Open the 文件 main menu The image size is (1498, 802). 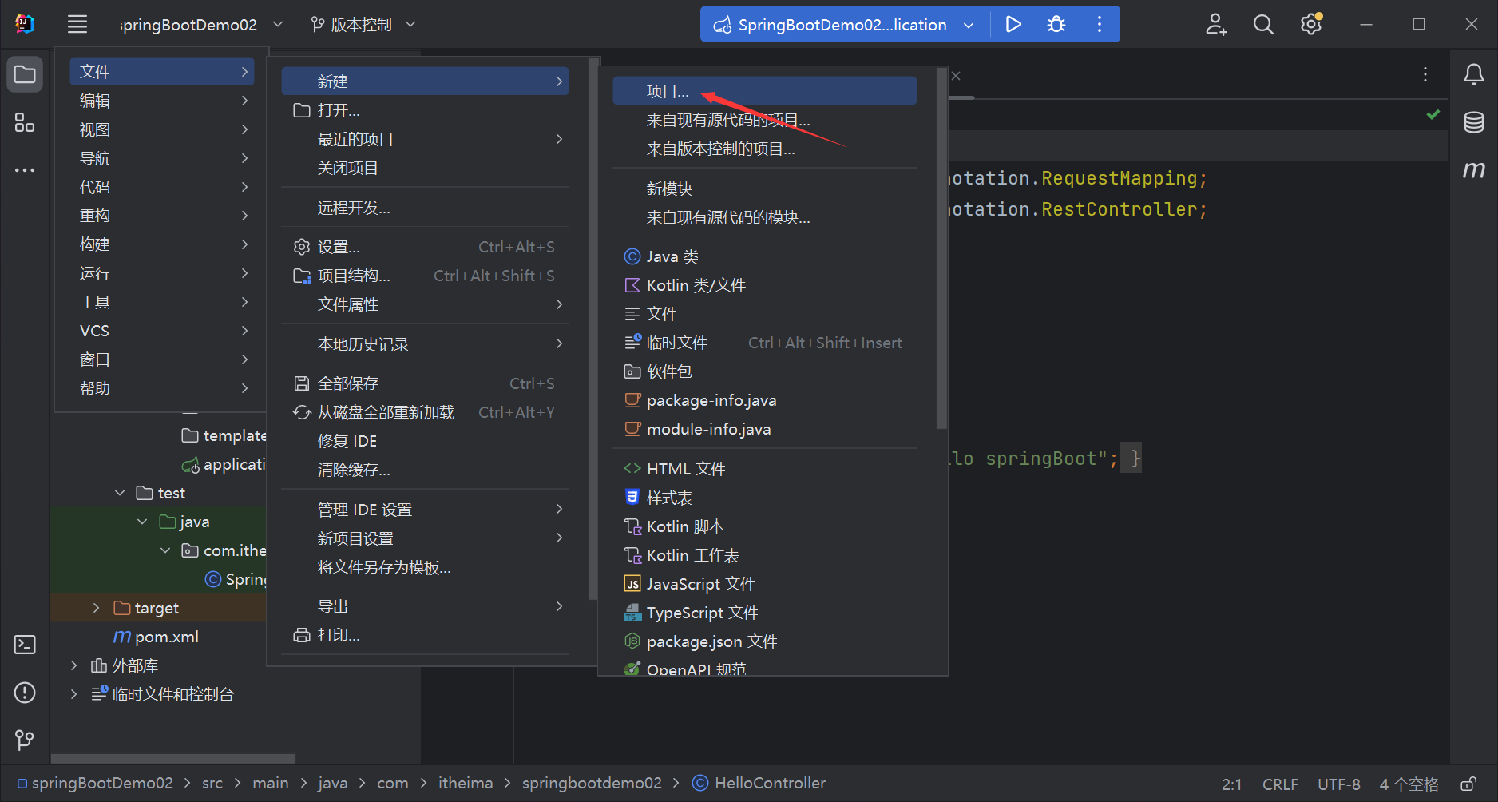[x=162, y=72]
